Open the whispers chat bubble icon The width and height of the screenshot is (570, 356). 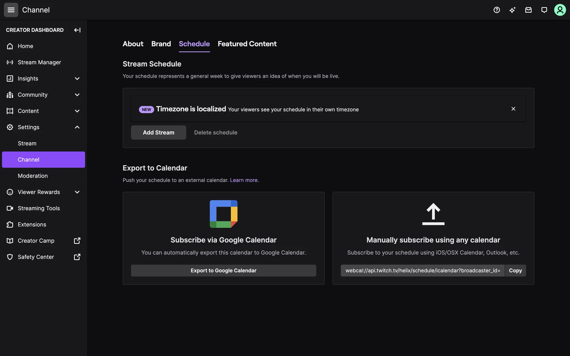click(544, 10)
